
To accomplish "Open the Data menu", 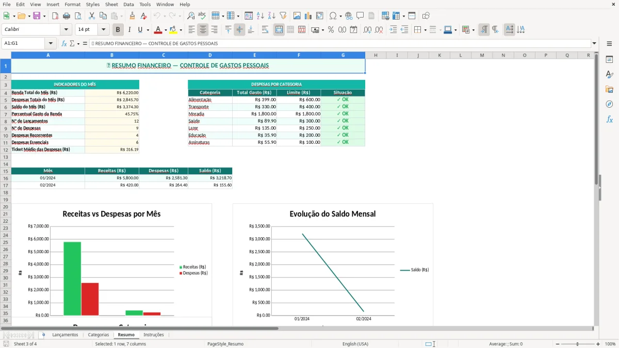I will [x=128, y=4].
